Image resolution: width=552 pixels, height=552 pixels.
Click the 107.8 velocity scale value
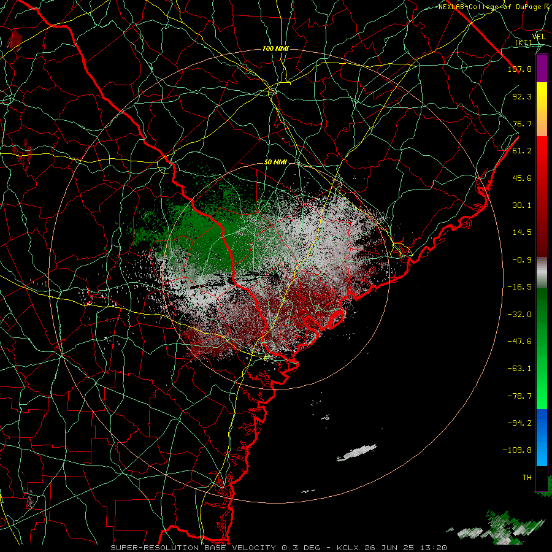(519, 69)
